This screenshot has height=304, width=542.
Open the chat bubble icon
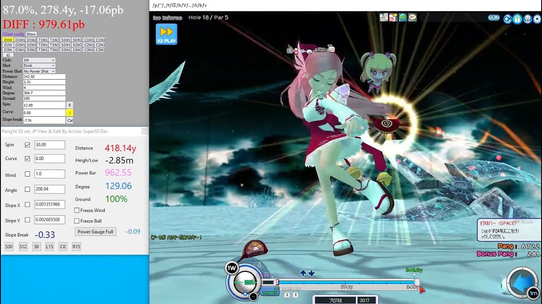412,17
